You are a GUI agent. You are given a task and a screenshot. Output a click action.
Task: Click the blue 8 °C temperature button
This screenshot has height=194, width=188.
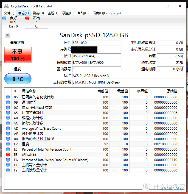[x=18, y=79]
